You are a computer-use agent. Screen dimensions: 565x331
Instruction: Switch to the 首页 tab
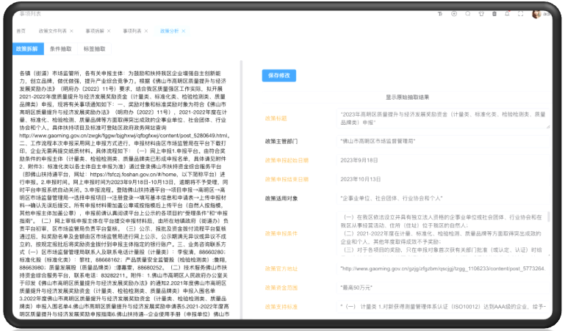(x=21, y=31)
